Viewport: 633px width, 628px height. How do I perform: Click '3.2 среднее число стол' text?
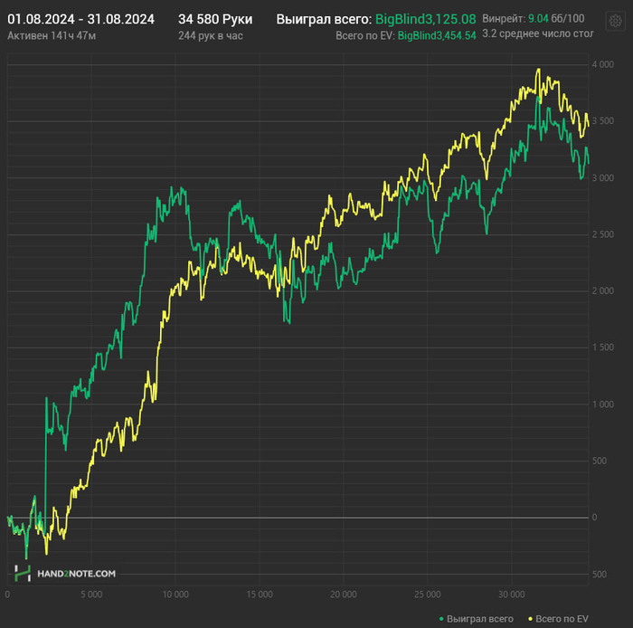(534, 35)
